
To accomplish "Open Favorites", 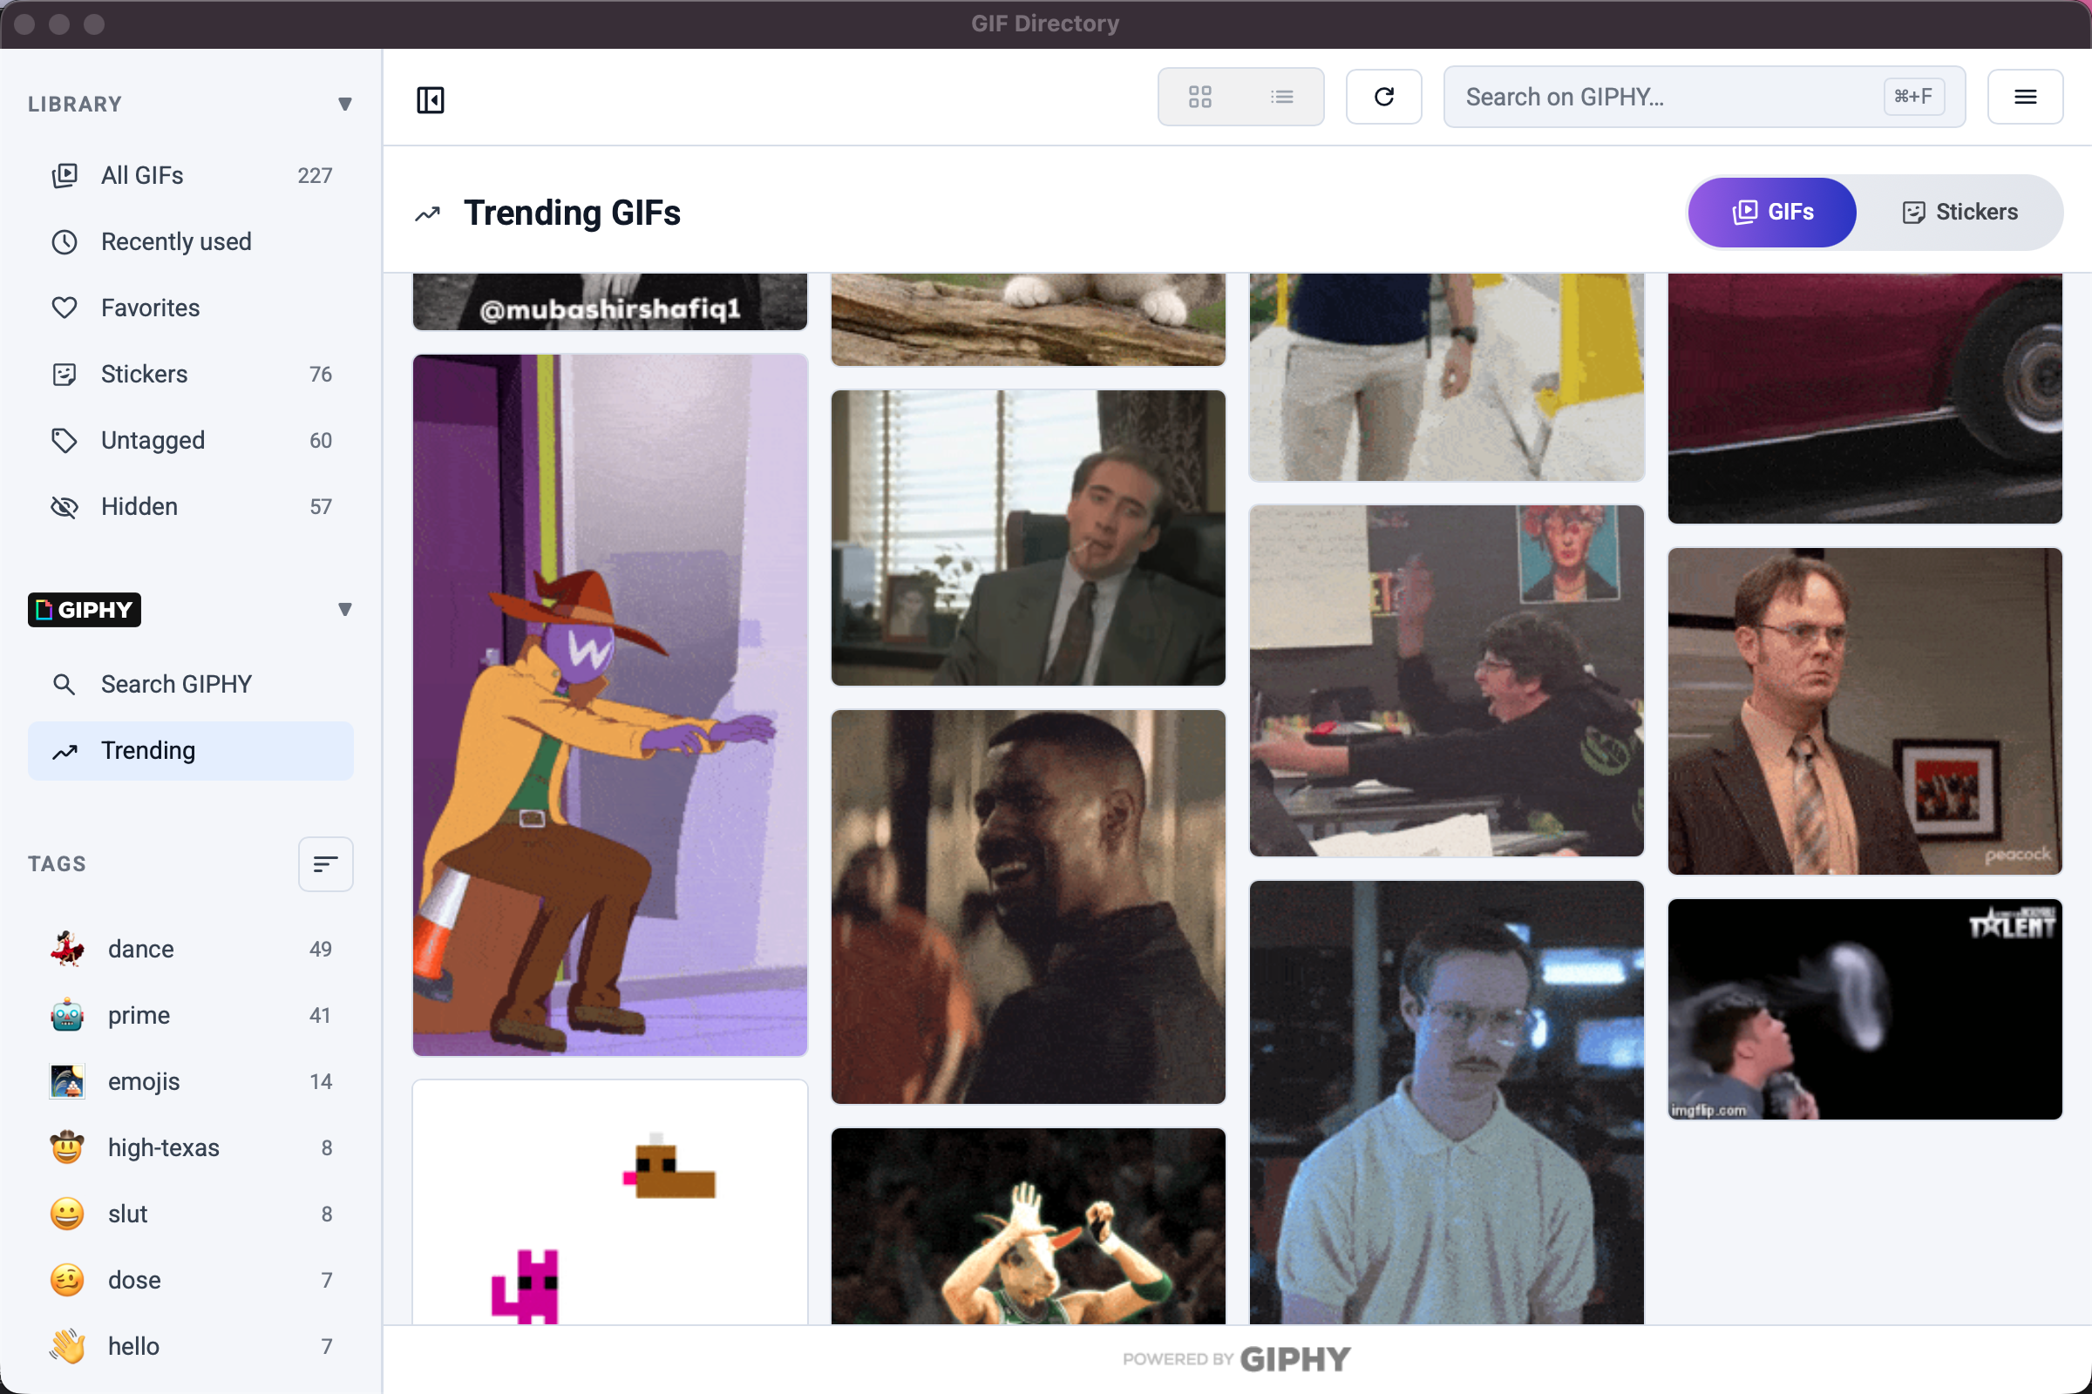I will tap(191, 308).
